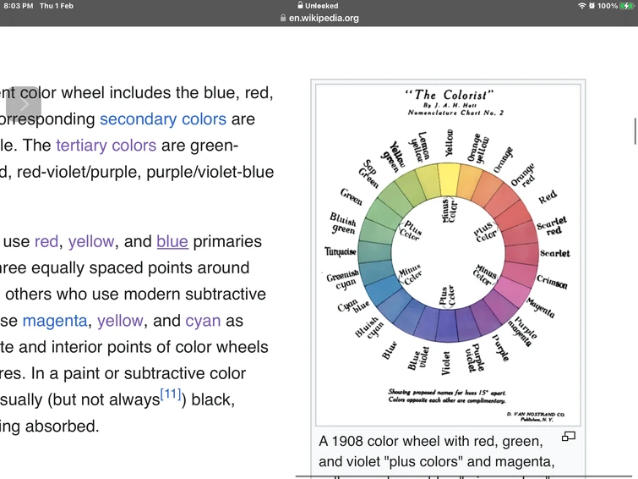Jump to citation footnote [11]

pyautogui.click(x=171, y=393)
